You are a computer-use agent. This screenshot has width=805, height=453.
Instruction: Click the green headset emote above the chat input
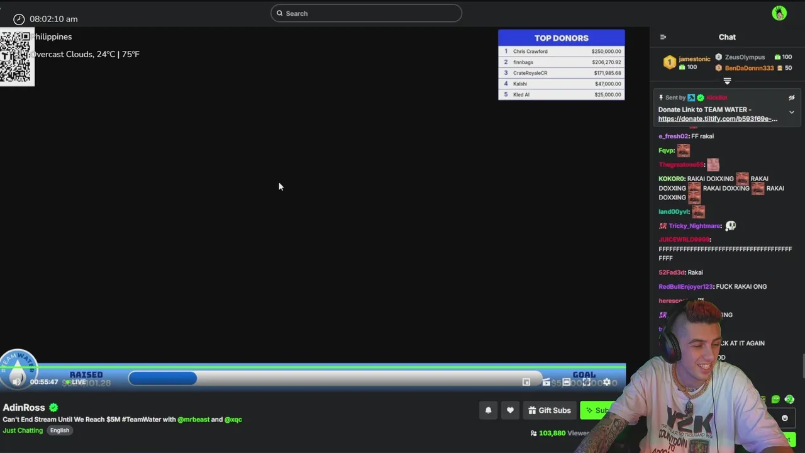pyautogui.click(x=789, y=400)
